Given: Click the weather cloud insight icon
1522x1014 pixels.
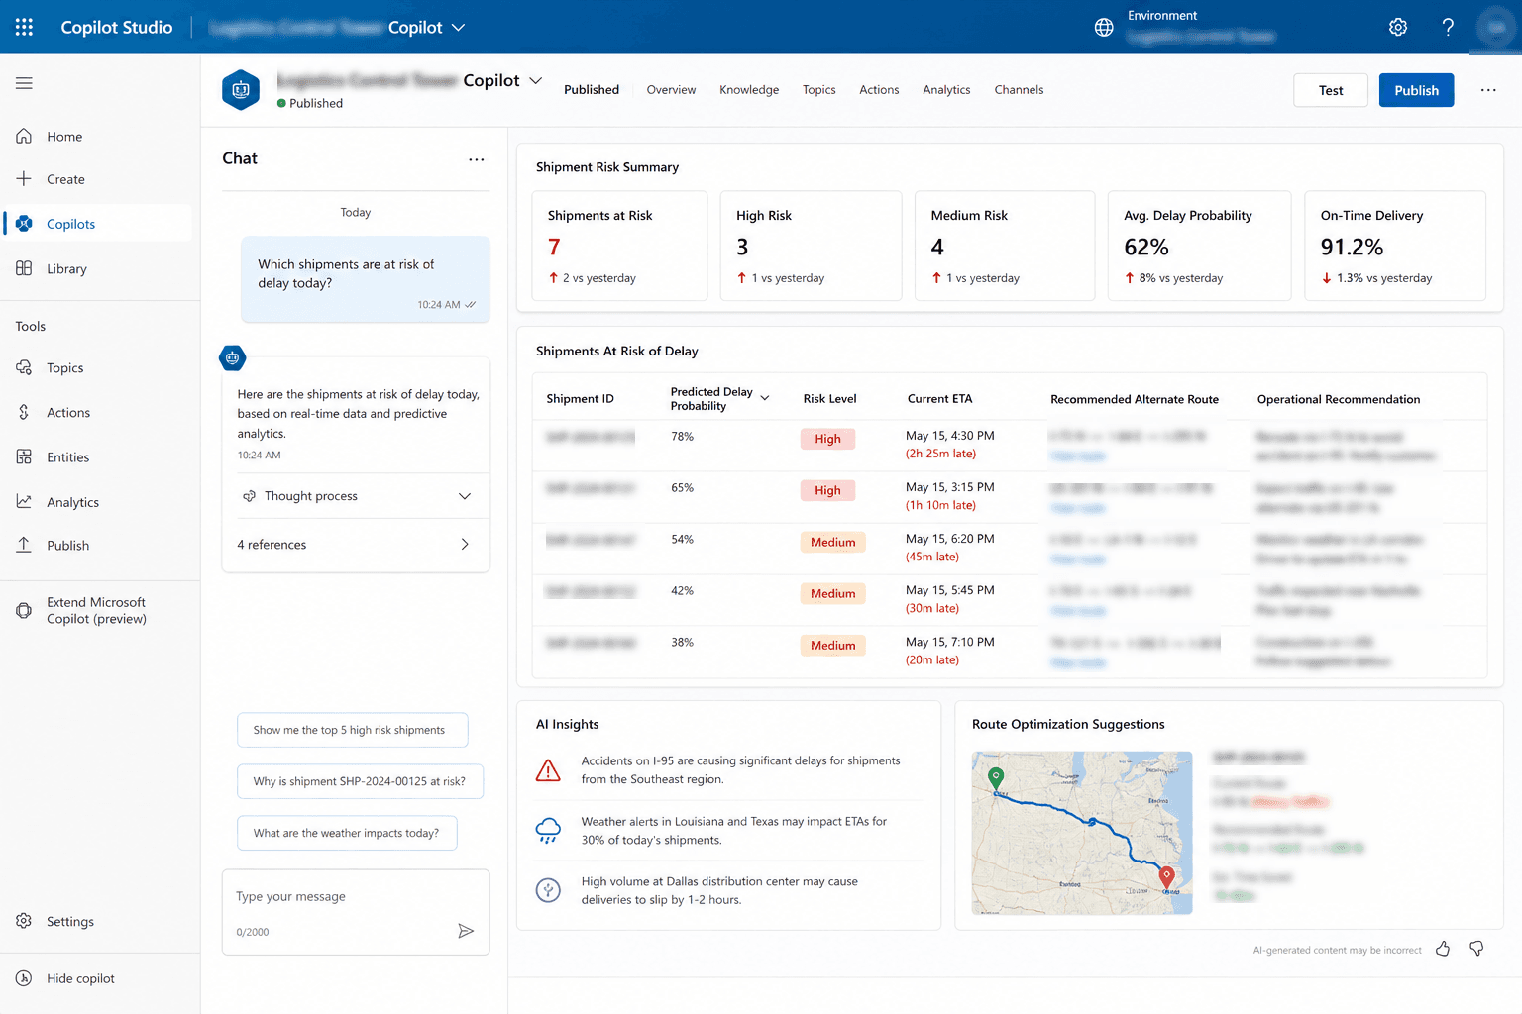Looking at the screenshot, I should pyautogui.click(x=548, y=830).
